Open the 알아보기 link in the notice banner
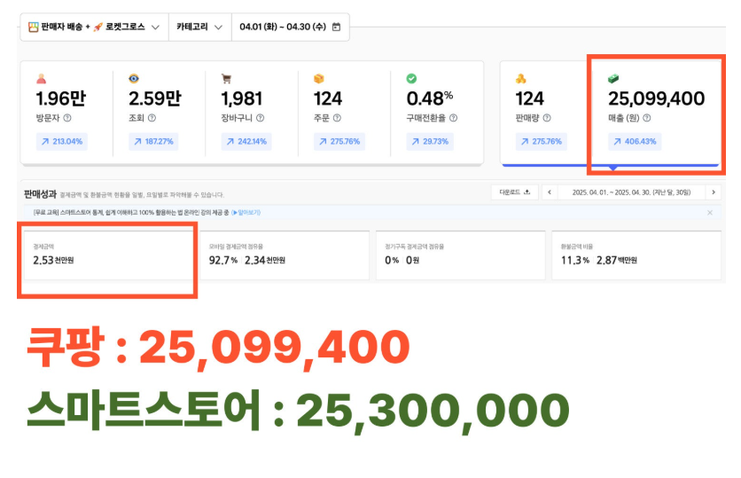Viewport: 741px width, 478px height. (x=246, y=213)
